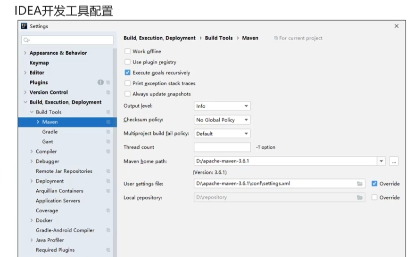The height and width of the screenshot is (257, 414).
Task: Collapse Build, Execution, Deployment section
Action: [25, 102]
